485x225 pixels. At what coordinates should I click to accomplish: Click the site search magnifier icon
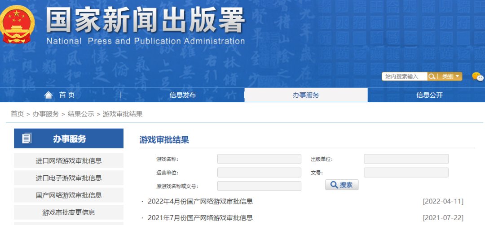pos(432,76)
